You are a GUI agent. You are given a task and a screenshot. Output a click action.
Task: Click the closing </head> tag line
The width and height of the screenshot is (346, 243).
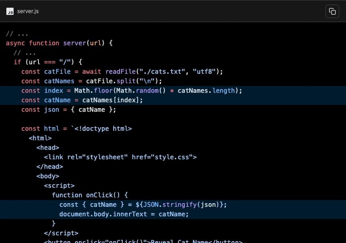point(50,167)
